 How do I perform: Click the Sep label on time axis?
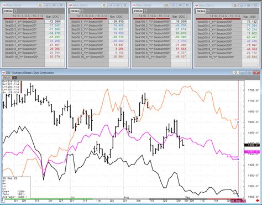(x=187, y=197)
